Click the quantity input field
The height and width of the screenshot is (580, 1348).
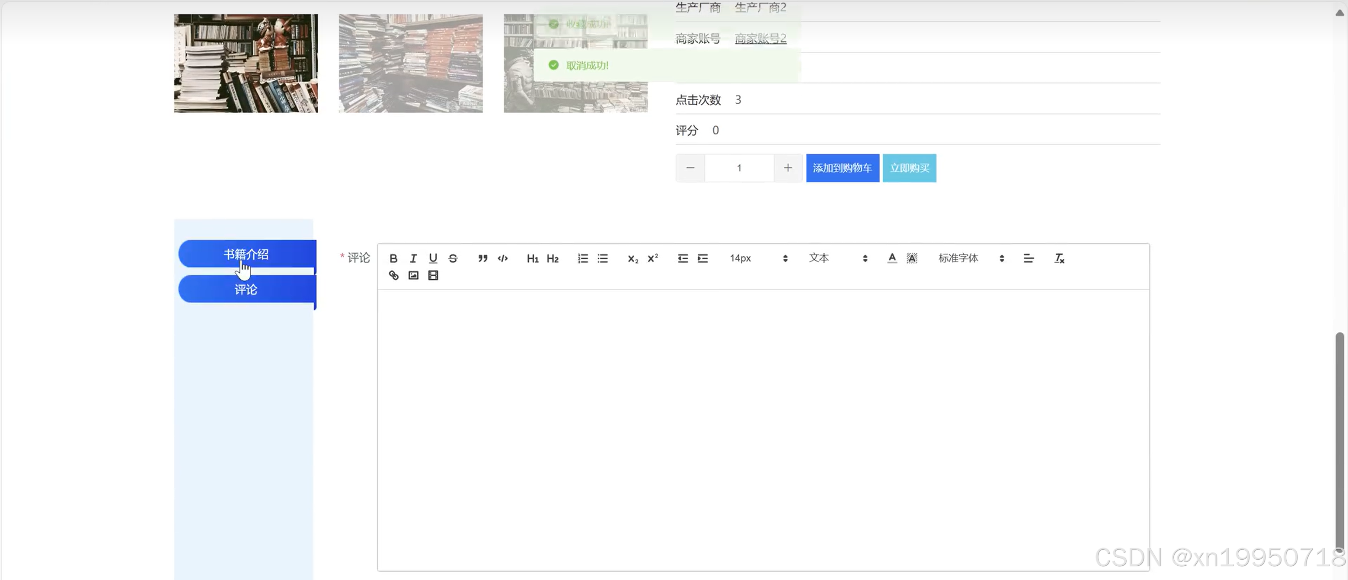click(x=739, y=168)
